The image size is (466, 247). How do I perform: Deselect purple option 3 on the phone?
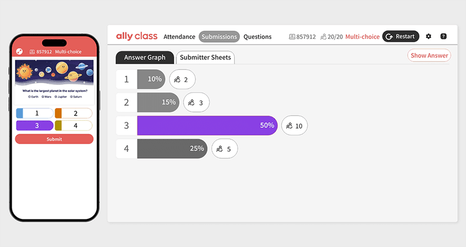[x=34, y=125]
